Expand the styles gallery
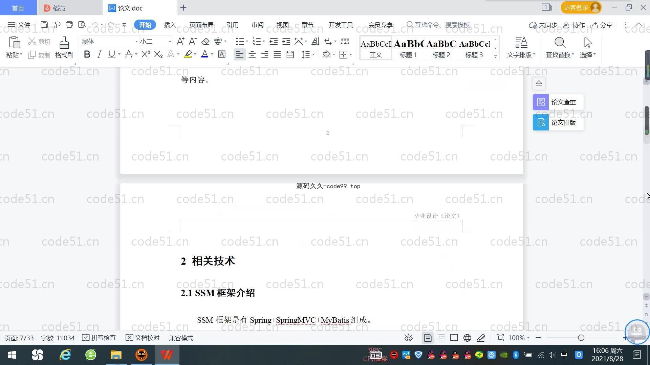The image size is (650, 365). tap(495, 57)
